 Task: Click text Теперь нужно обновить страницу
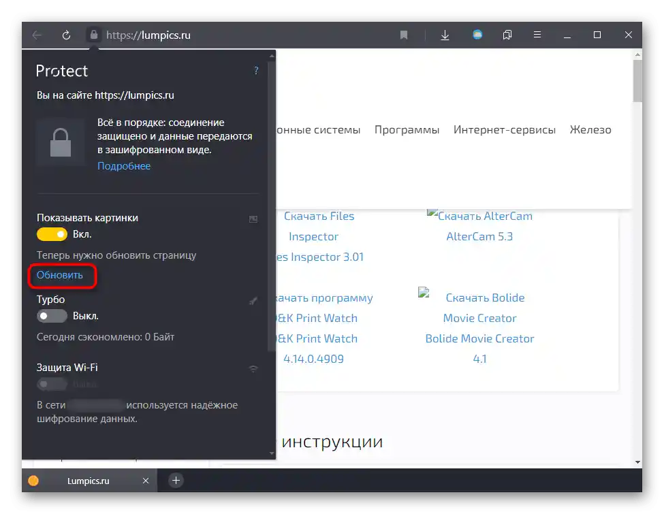(x=116, y=255)
